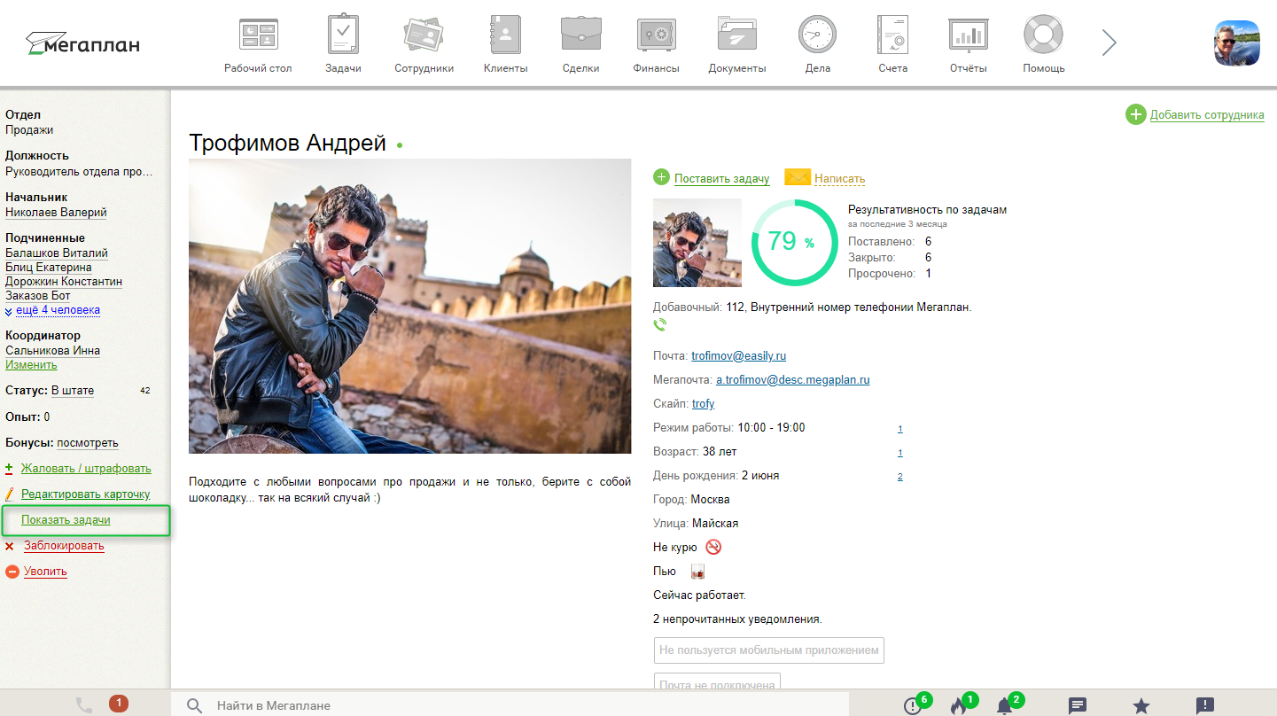
Task: Open the Клиенты menu item
Action: click(505, 35)
